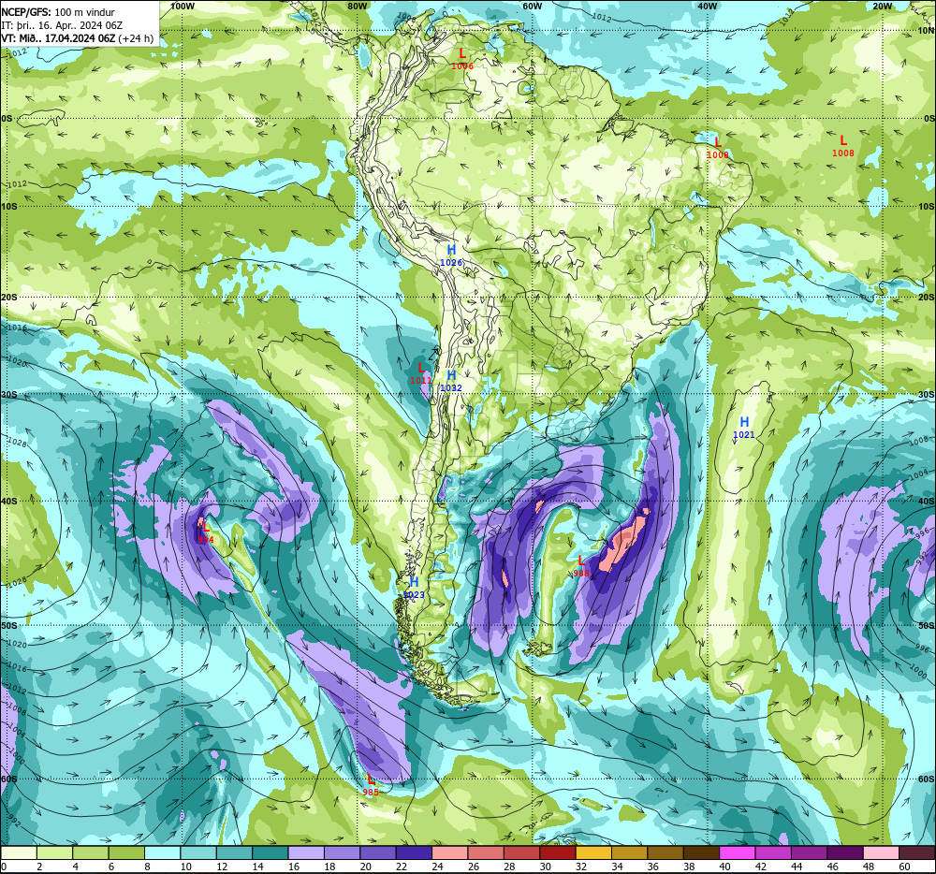Click the legend value 16
The height and width of the screenshot is (874, 936).
click(294, 867)
